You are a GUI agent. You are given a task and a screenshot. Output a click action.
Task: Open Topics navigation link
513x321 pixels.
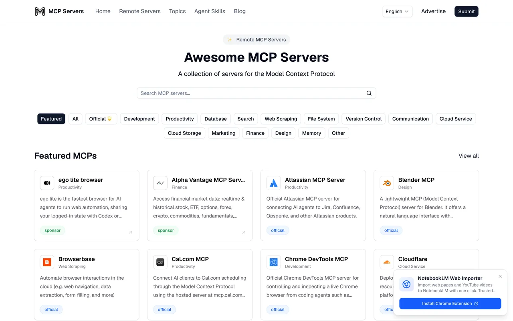pos(178,11)
